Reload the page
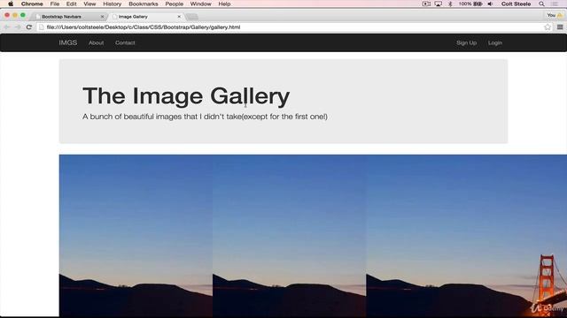Viewport: 567px width, 318px height. click(29, 27)
